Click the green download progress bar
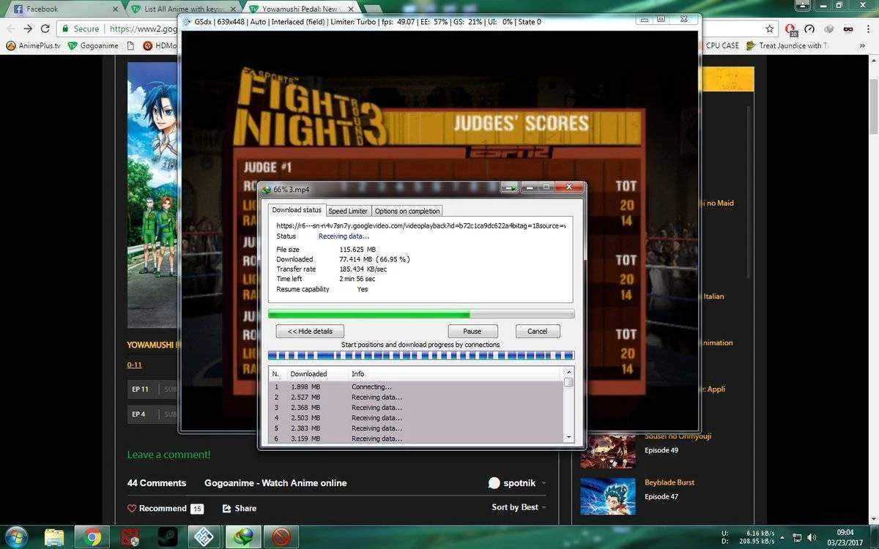 (x=421, y=314)
